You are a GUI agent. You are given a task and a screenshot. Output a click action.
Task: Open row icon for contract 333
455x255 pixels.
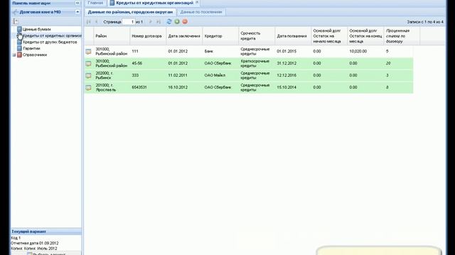coord(88,76)
